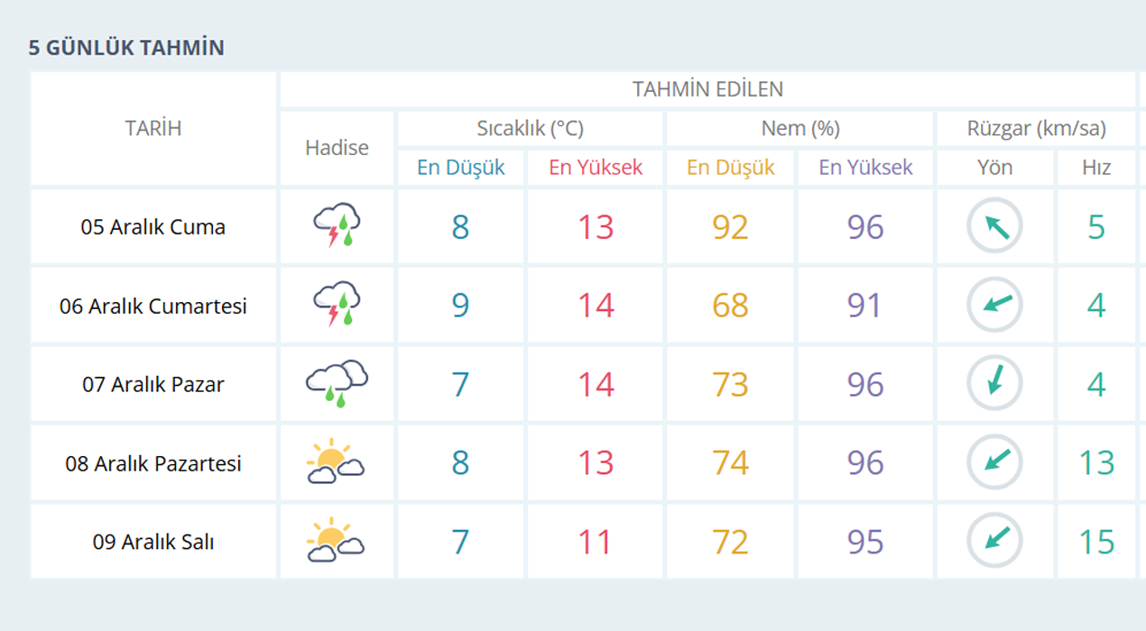Click the wind direction compass for 06 Aralık Cumartesi
The image size is (1146, 631).
point(994,306)
